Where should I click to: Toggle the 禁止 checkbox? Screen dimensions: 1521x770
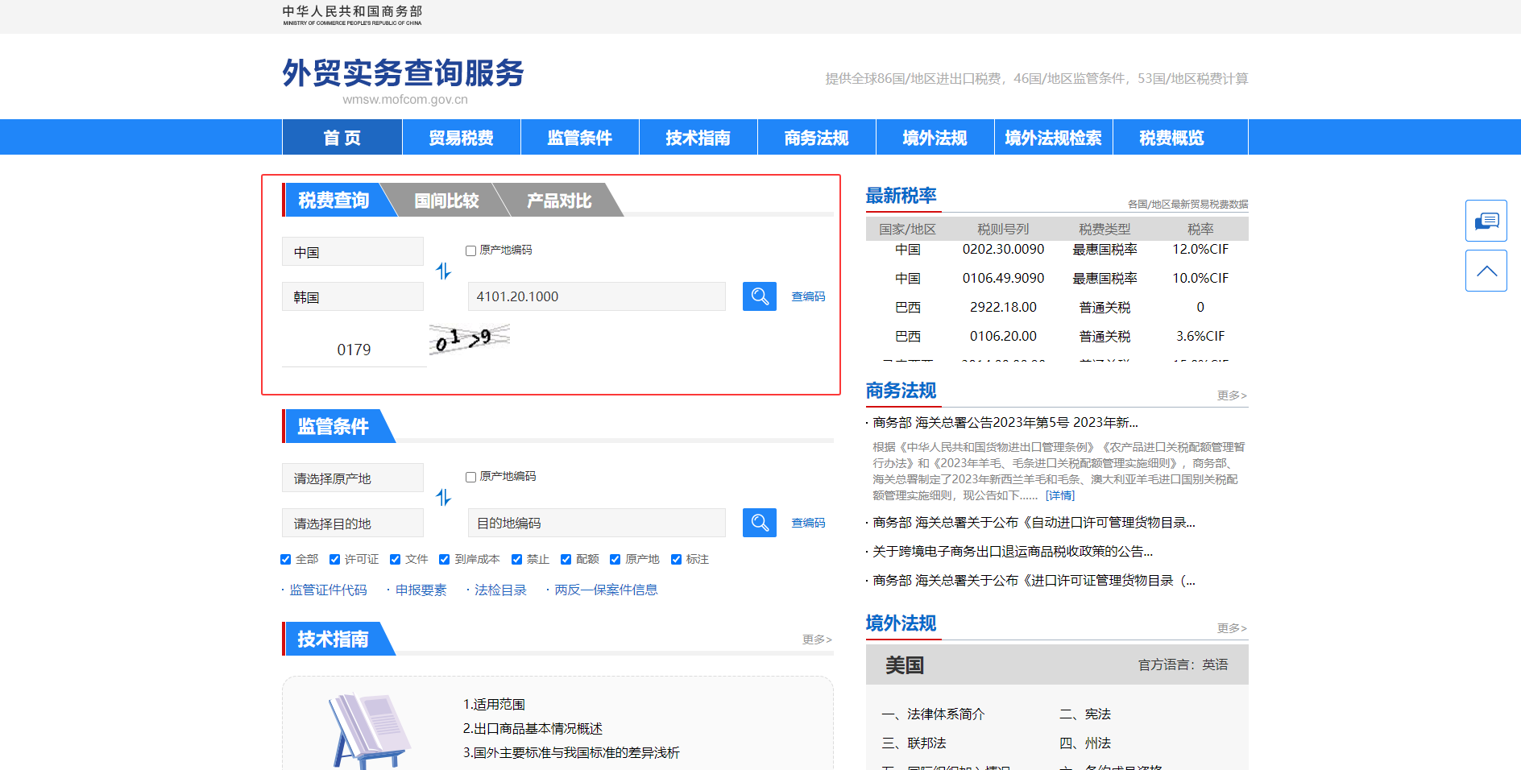coord(517,560)
